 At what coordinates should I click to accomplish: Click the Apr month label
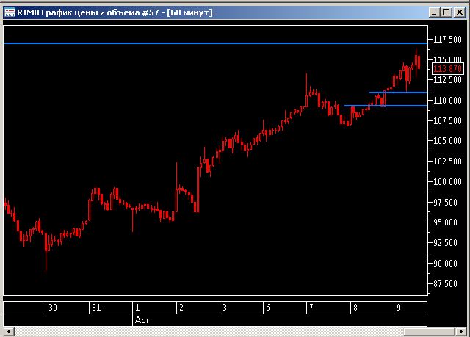142,320
